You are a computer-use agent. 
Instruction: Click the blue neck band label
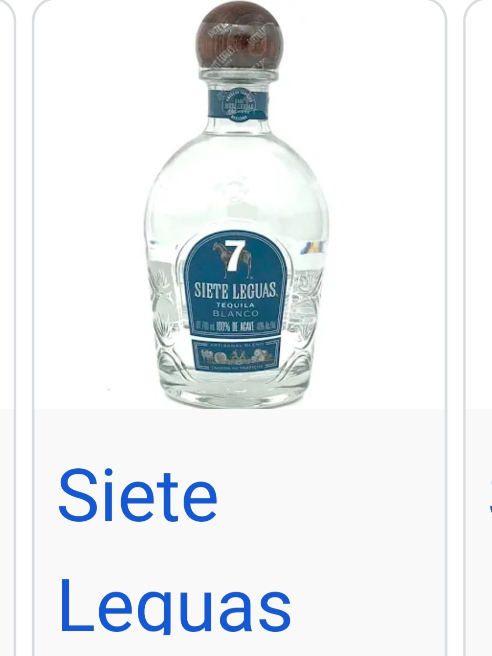pos(238,105)
